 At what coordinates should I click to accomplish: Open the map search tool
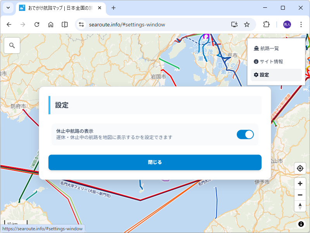point(12,45)
